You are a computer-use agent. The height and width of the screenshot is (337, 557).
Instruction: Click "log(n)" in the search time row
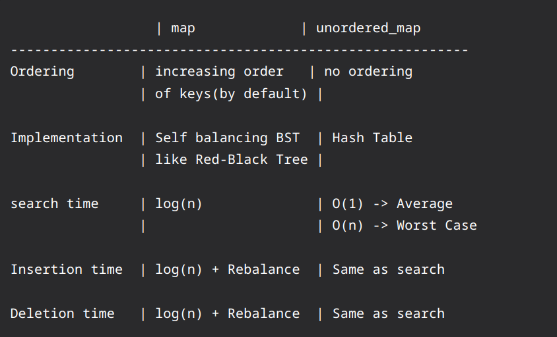(x=179, y=204)
